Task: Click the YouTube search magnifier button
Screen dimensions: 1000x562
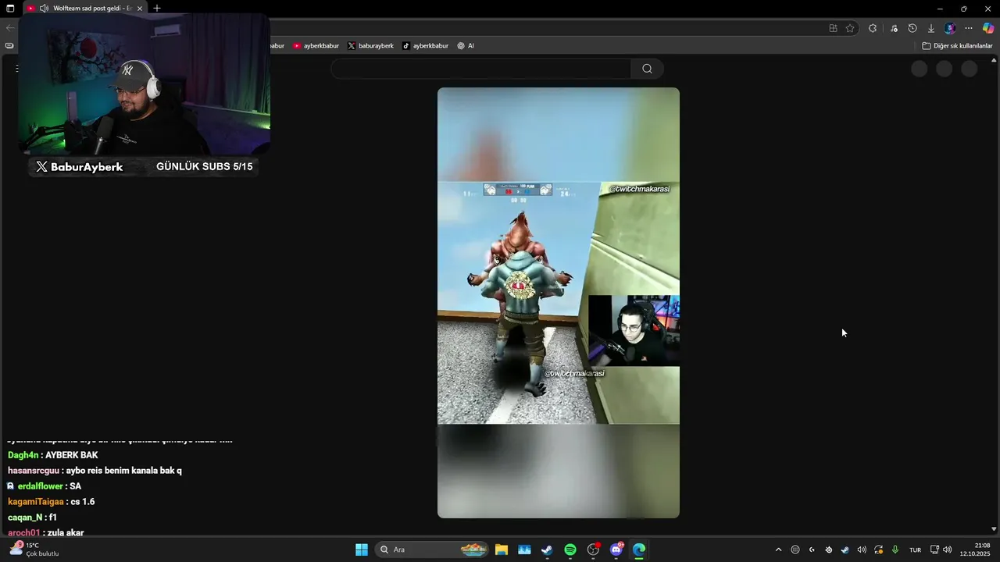Action: pos(647,69)
